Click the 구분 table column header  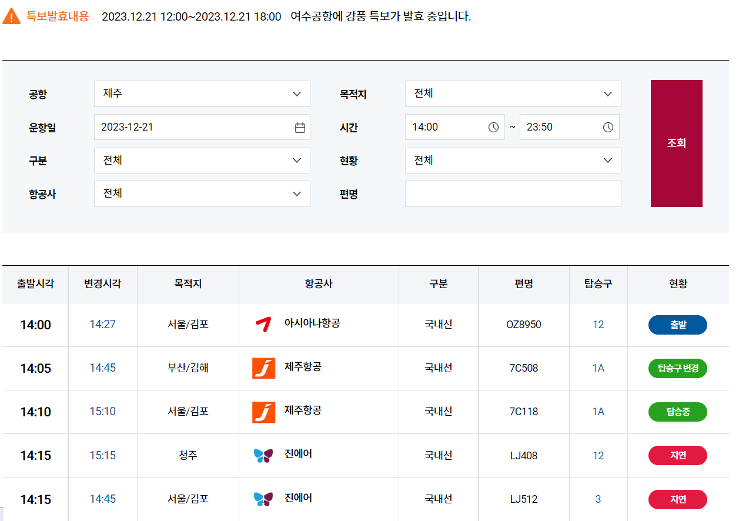pyautogui.click(x=439, y=284)
